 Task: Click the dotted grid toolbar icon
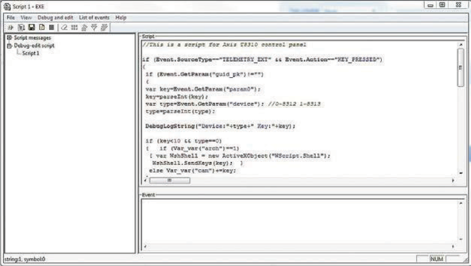coord(74,28)
